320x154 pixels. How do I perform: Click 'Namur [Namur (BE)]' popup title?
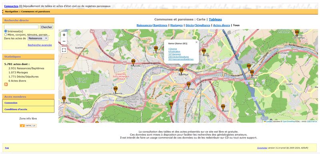pyautogui.click(x=178, y=43)
